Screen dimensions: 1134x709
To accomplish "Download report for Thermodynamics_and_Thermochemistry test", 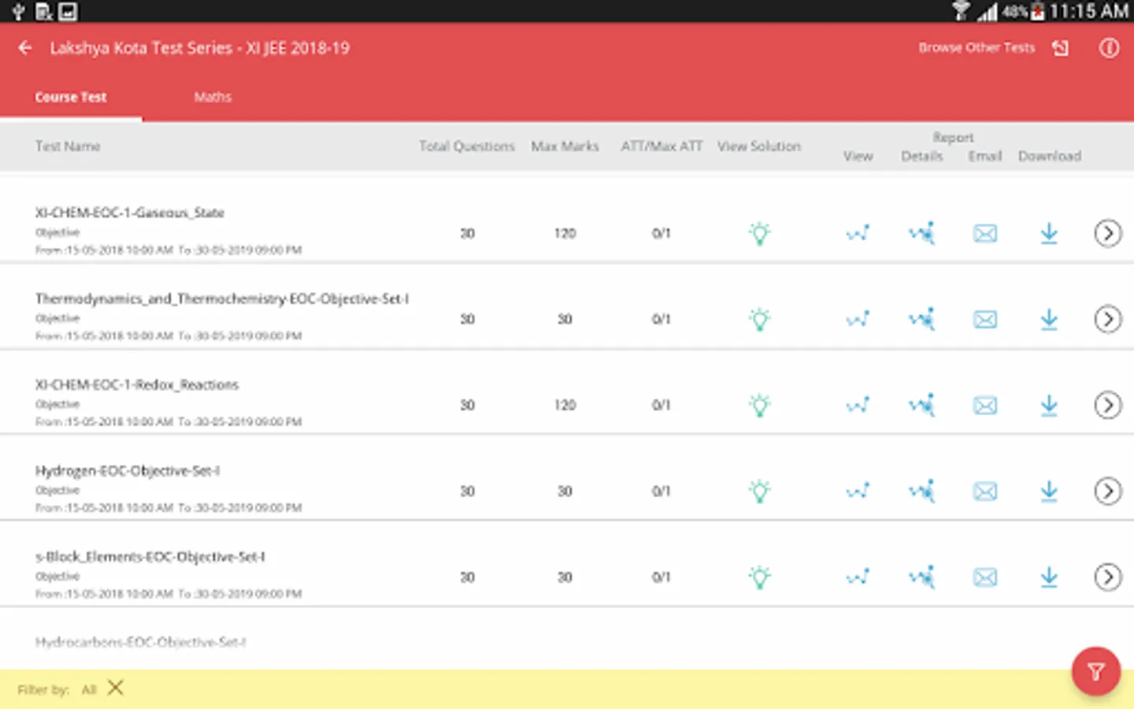I will 1049,319.
